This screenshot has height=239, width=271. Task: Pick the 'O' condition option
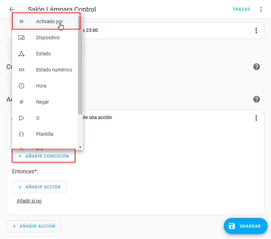pos(38,118)
